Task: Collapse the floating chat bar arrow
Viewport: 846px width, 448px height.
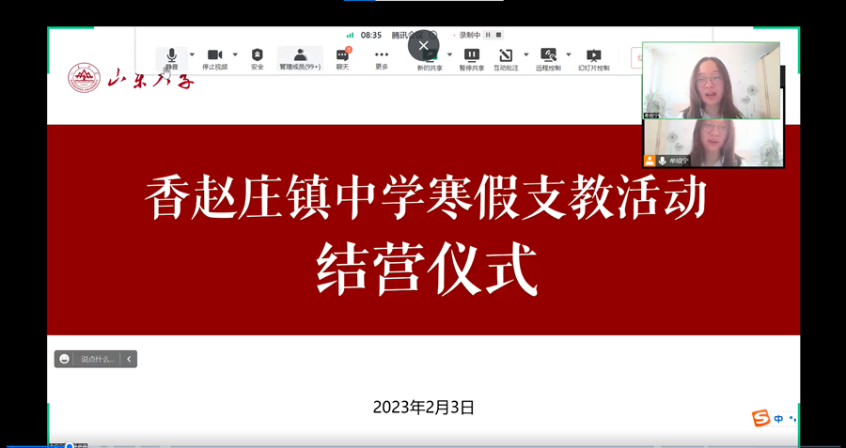Action: (129, 359)
